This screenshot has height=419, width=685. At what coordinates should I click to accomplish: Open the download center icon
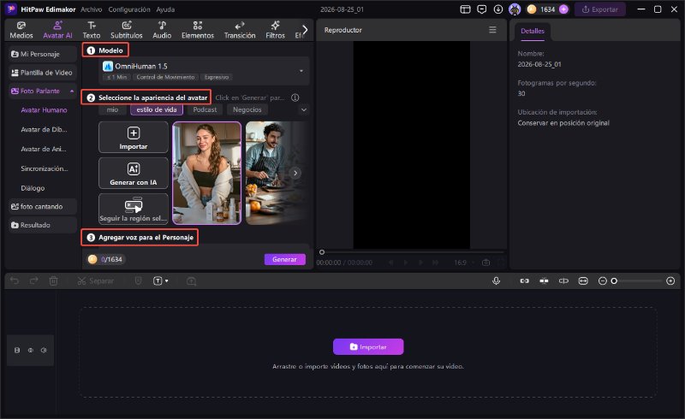[x=498, y=9]
